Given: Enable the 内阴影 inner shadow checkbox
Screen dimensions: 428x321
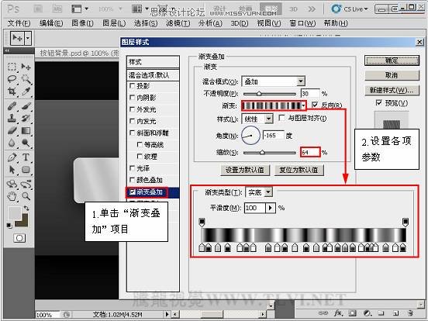Looking at the screenshot, I should point(132,98).
